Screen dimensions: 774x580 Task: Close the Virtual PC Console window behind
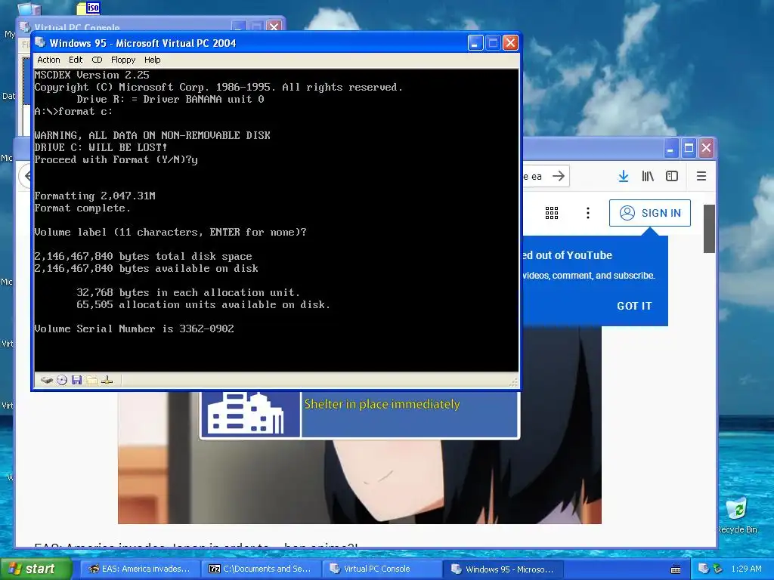click(x=274, y=26)
